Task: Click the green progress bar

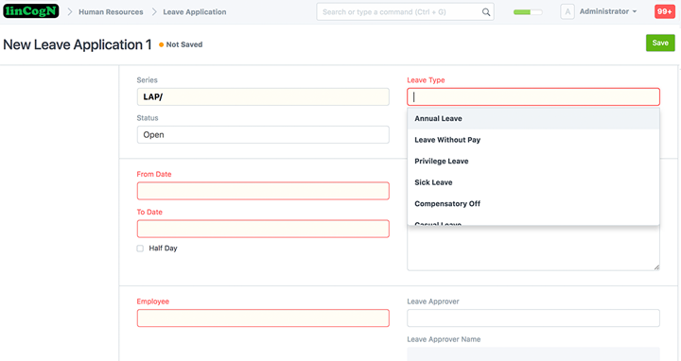Action: tap(528, 12)
